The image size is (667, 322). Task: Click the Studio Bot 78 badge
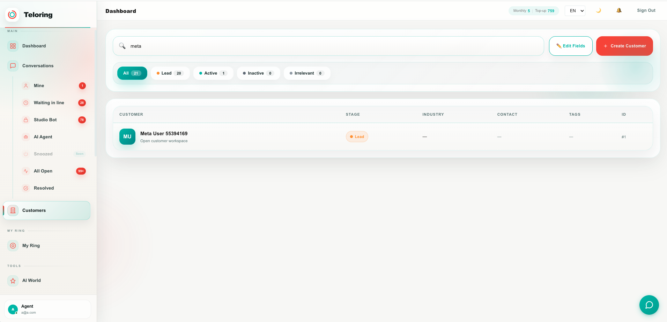pos(82,120)
